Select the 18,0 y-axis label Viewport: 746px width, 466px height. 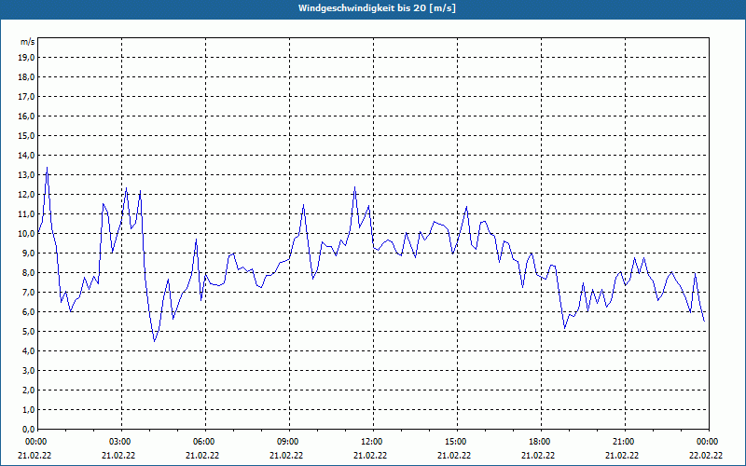[x=27, y=77]
